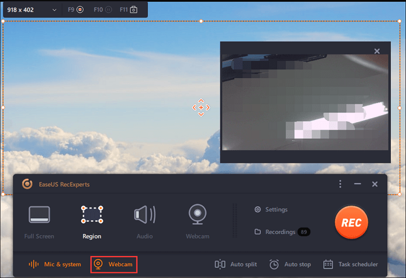Open the Task scheduler
Viewport: 406px width, 278px height.
coord(350,264)
